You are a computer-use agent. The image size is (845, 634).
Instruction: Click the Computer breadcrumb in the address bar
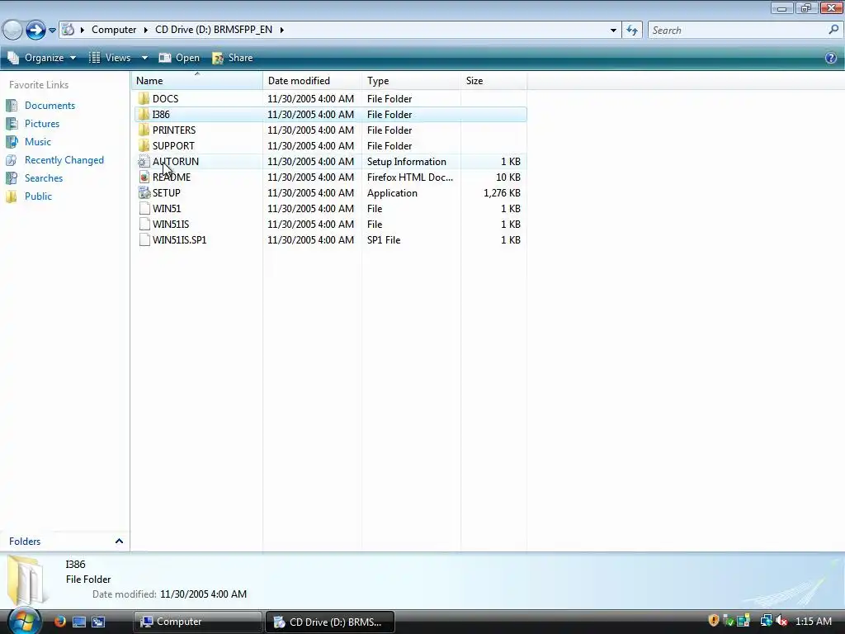click(x=114, y=30)
